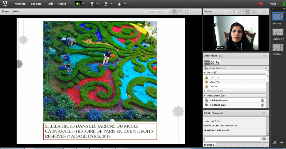This screenshot has height=149, width=286.
Task: Maximize the Share pod to full screen
Action: pos(187,11)
